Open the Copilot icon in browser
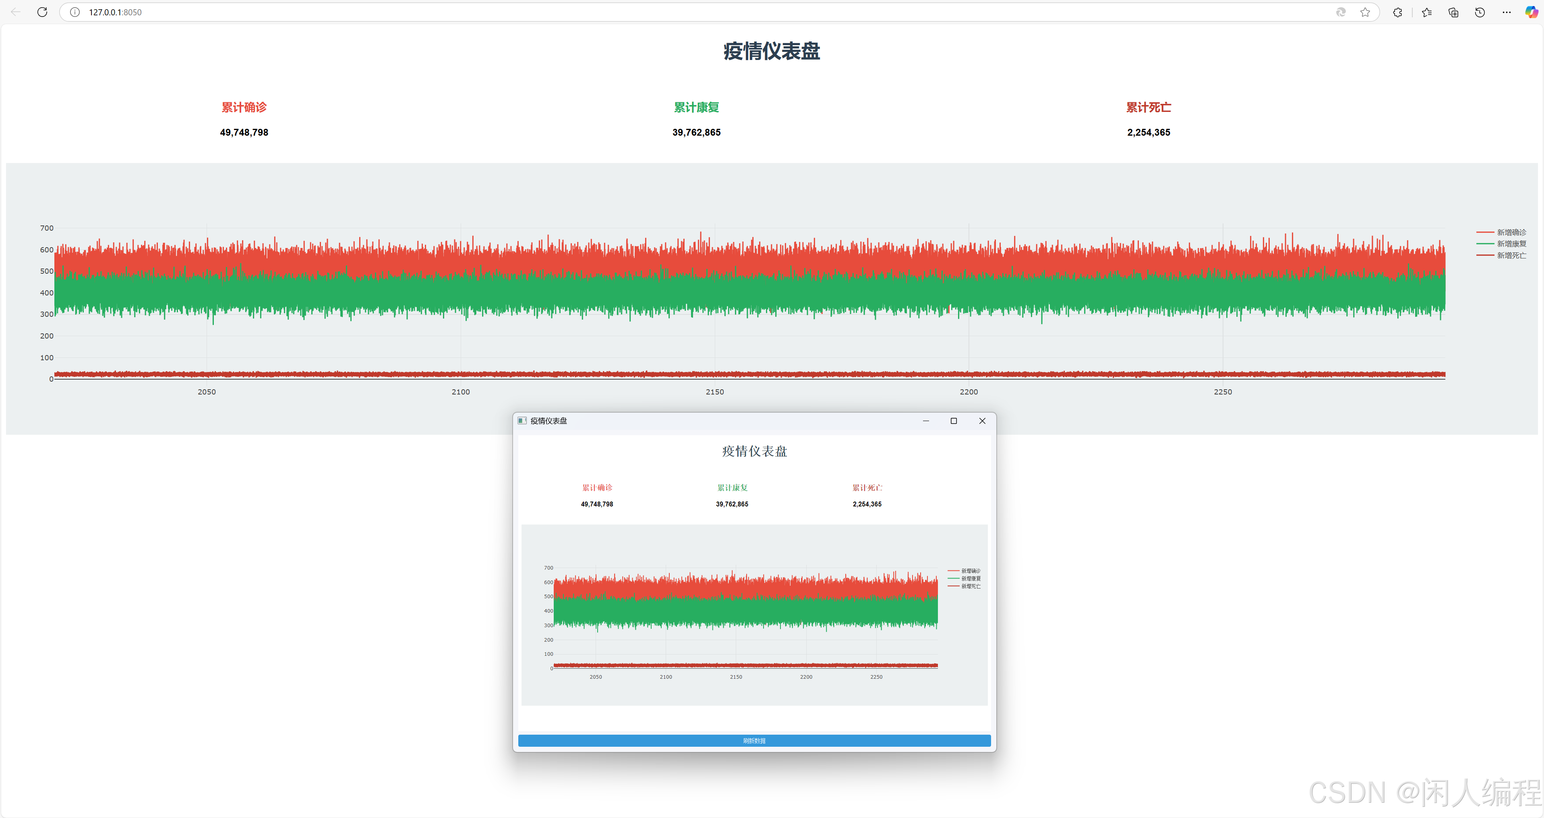The width and height of the screenshot is (1544, 818). coord(1532,12)
